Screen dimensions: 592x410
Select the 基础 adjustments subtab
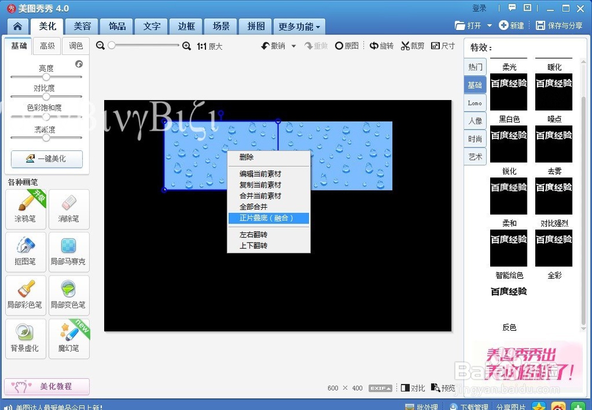click(19, 46)
